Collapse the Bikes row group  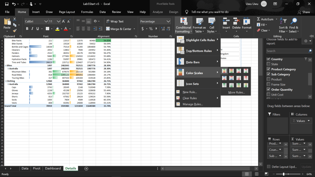pos(6,65)
